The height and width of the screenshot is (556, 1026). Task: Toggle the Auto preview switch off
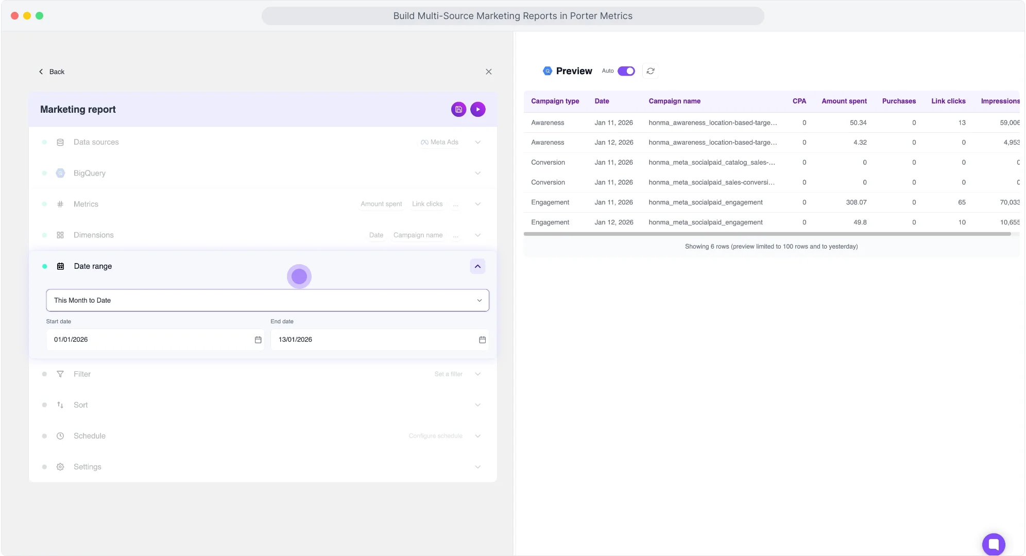625,71
